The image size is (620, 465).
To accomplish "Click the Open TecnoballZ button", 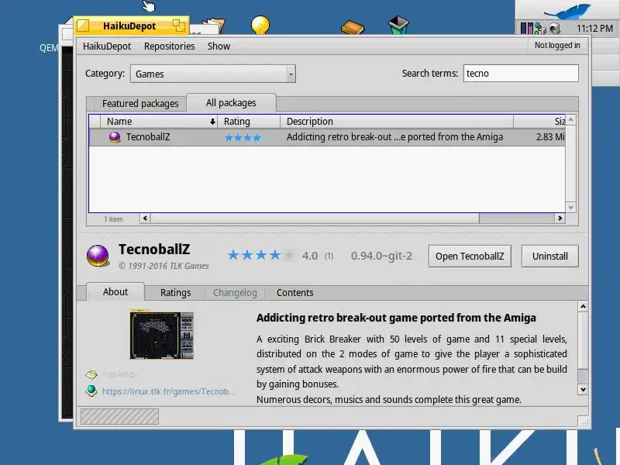I will (470, 257).
